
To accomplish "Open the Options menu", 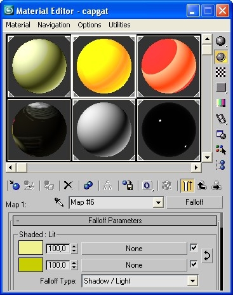I will 90,25.
